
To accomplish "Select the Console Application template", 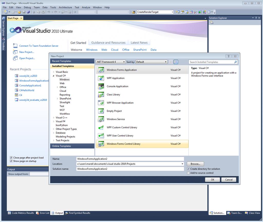I will pos(142,86).
